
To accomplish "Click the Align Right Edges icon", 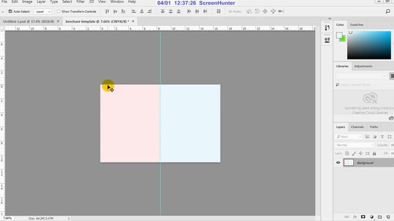I will pos(150,11).
